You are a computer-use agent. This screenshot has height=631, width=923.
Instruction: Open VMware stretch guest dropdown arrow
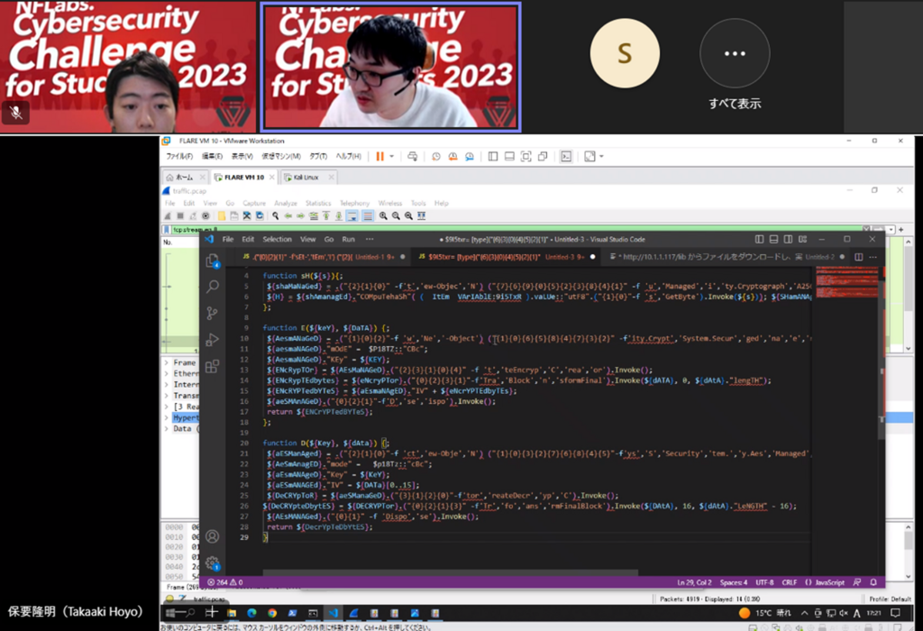[601, 156]
